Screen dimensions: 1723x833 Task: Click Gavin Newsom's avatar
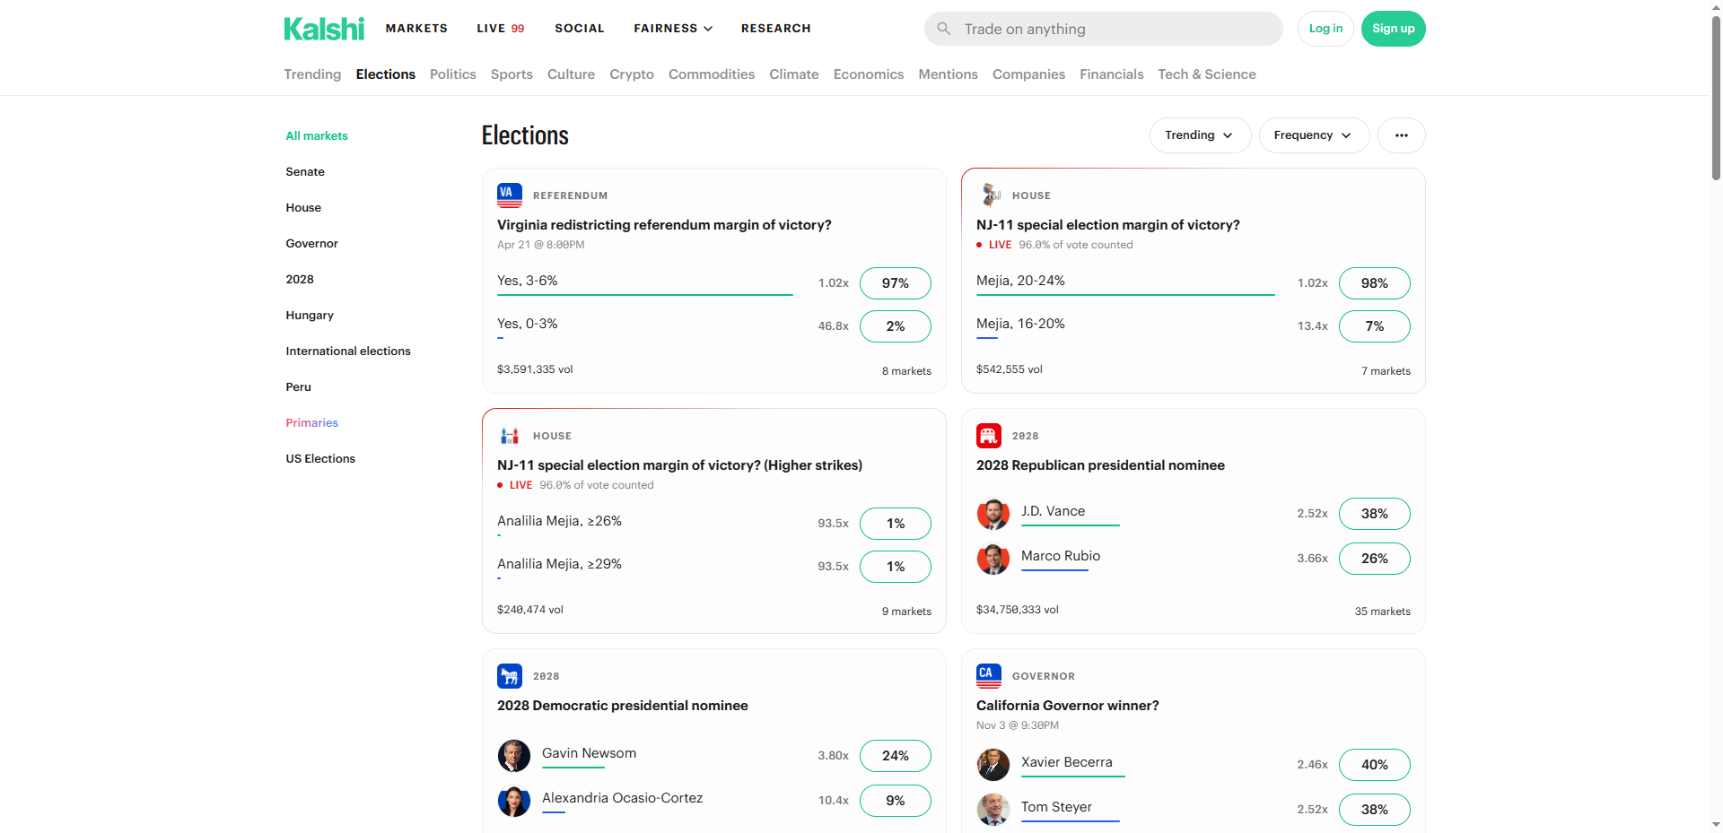pos(514,756)
